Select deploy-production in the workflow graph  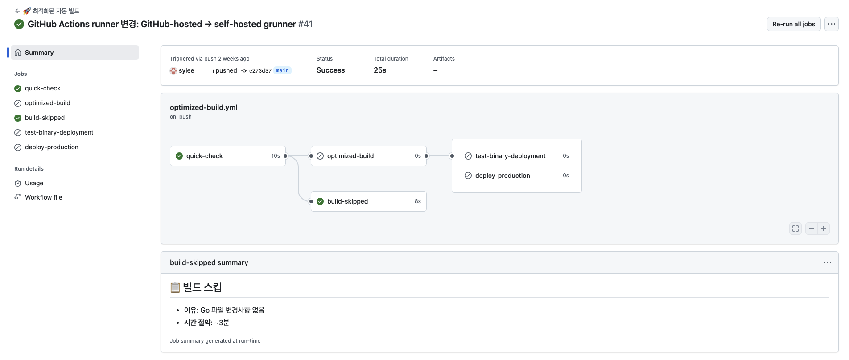[517, 176]
